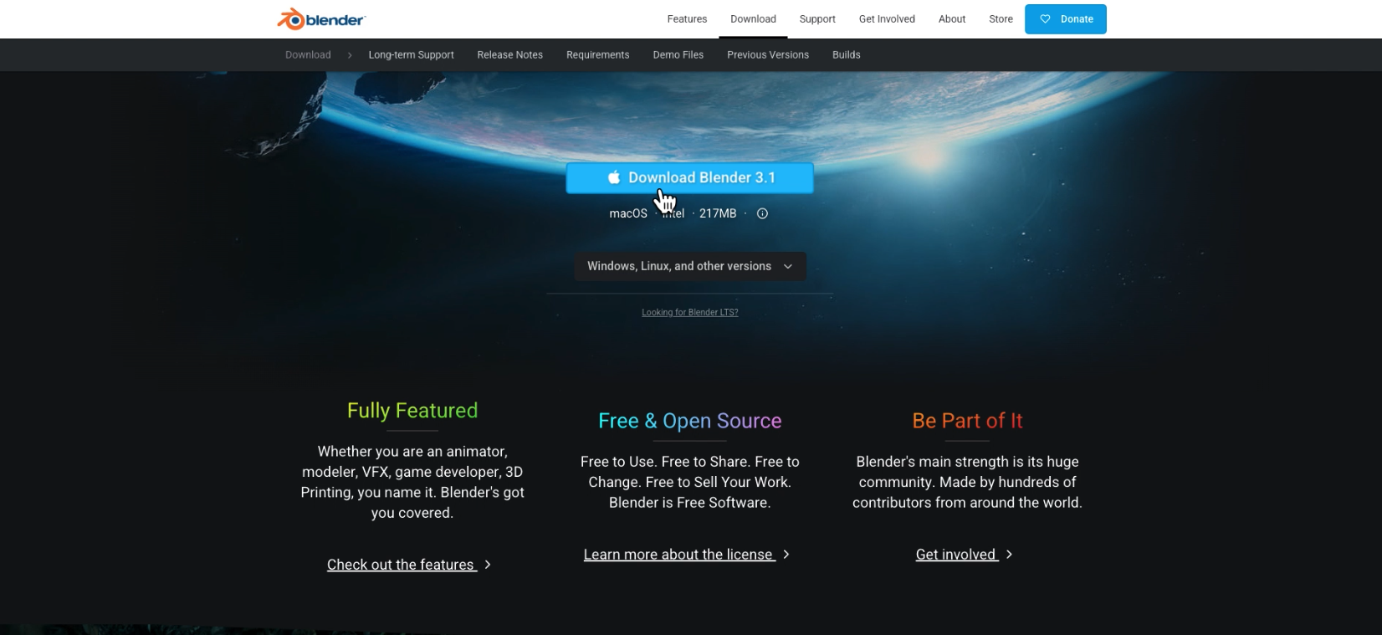Open the Release Notes tab
This screenshot has width=1382, height=635.
pos(509,55)
